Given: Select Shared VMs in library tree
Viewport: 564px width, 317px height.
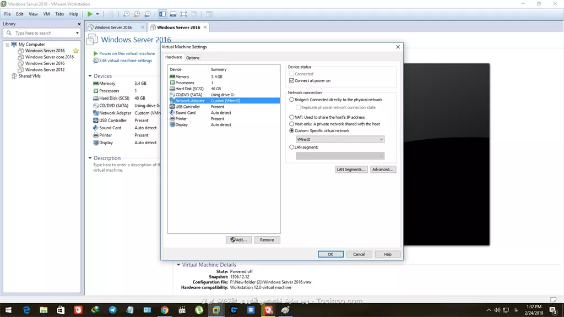Looking at the screenshot, I should click(30, 76).
